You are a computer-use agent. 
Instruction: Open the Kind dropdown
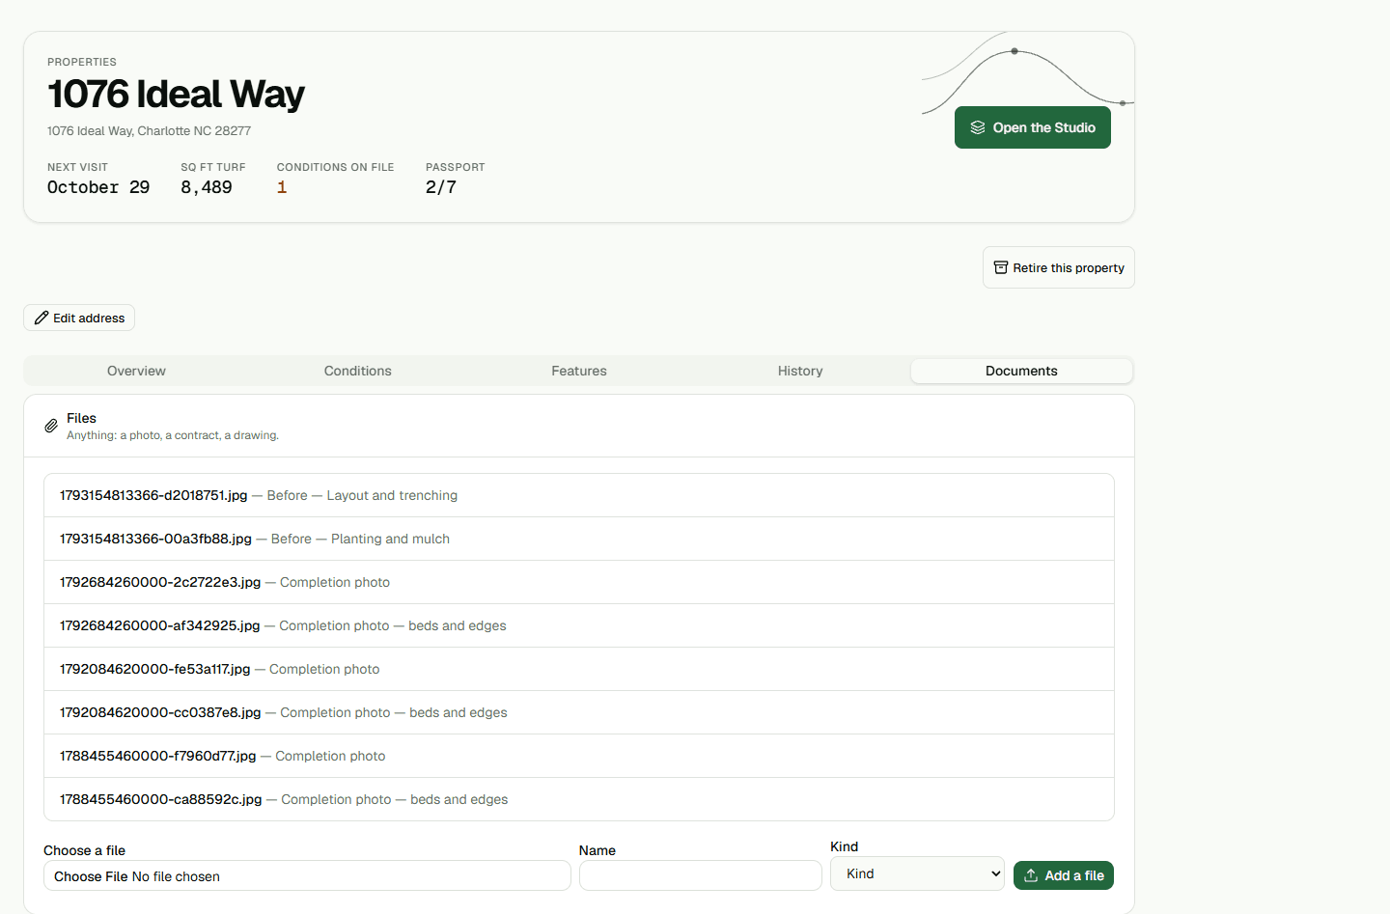(x=917, y=873)
